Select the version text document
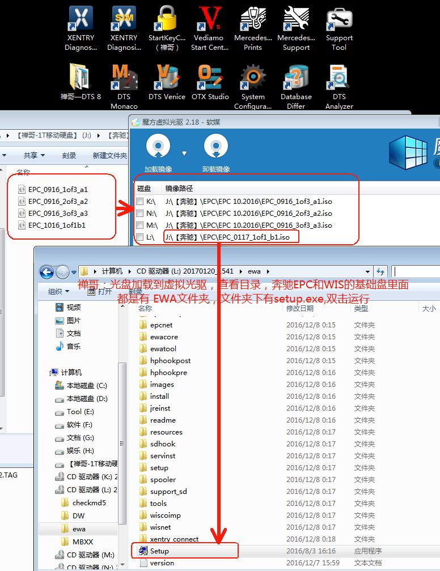 click(157, 563)
